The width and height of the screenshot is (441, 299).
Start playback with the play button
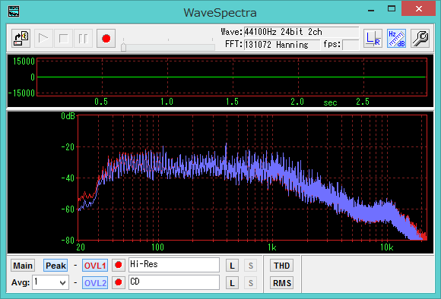point(43,39)
